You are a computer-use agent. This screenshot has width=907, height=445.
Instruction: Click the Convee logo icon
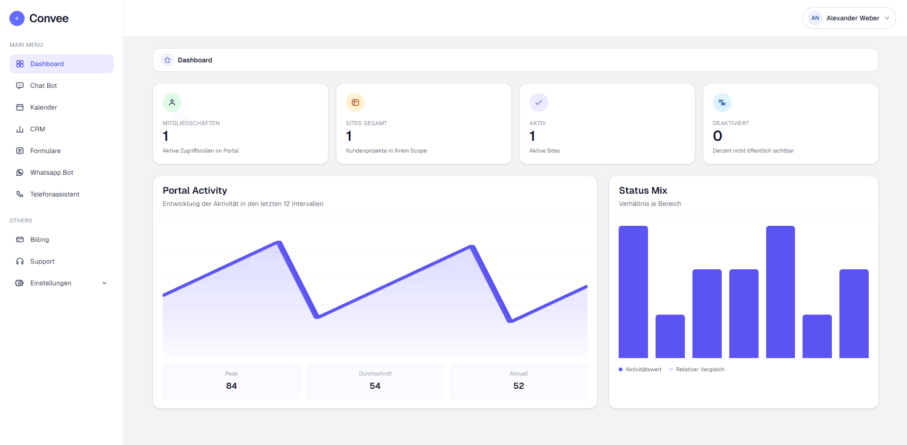[17, 18]
